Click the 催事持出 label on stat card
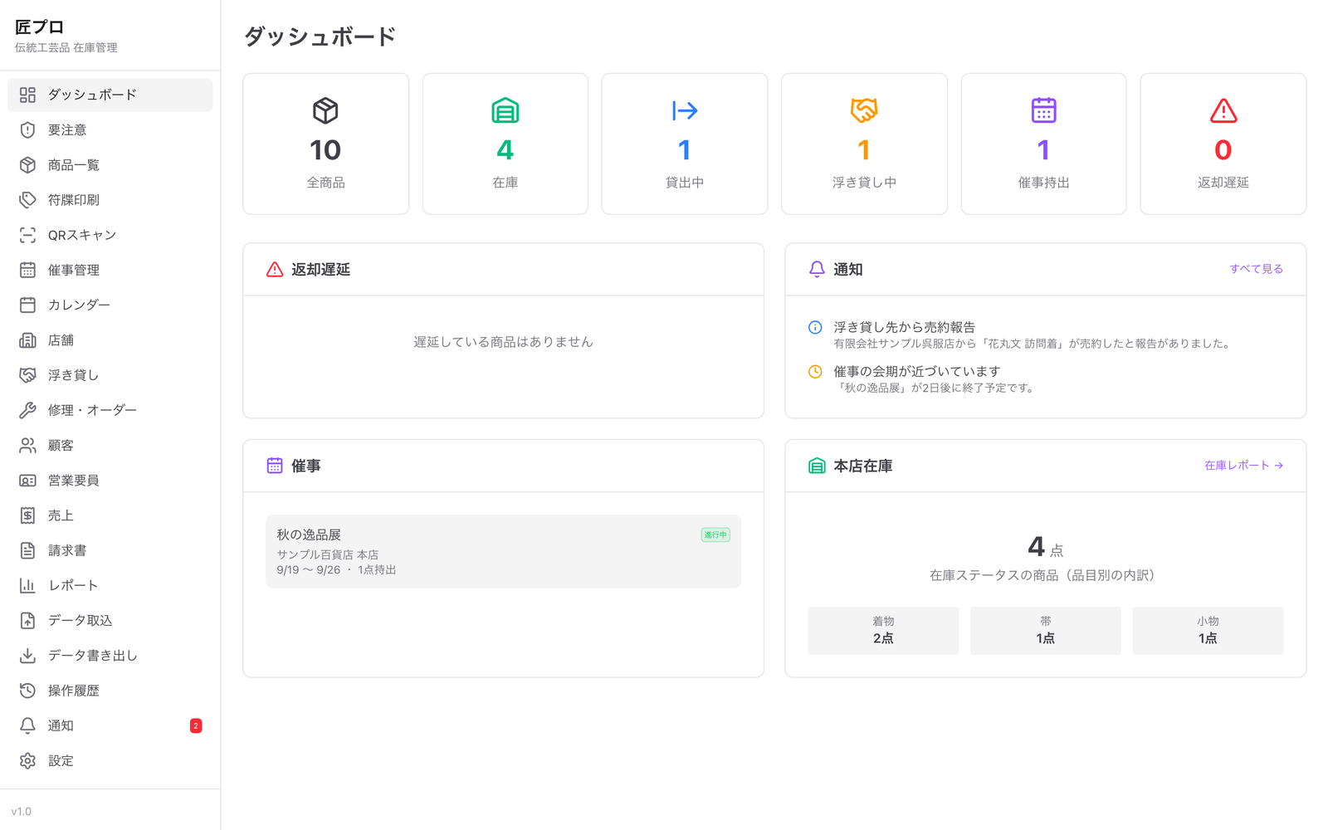Image resolution: width=1328 pixels, height=830 pixels. (x=1043, y=183)
